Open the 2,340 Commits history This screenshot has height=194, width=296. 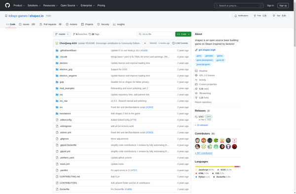pyautogui.click(x=180, y=43)
